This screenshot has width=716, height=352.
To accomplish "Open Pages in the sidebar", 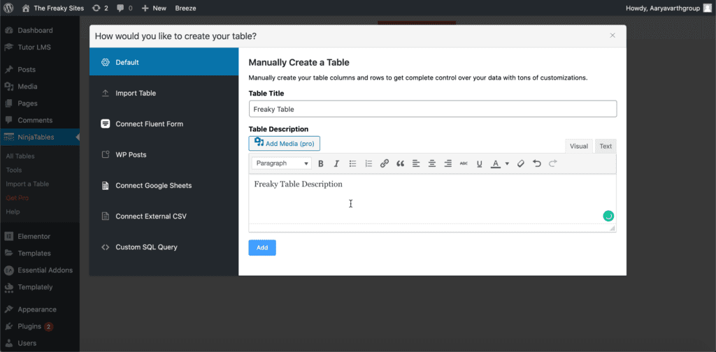I will (40, 103).
